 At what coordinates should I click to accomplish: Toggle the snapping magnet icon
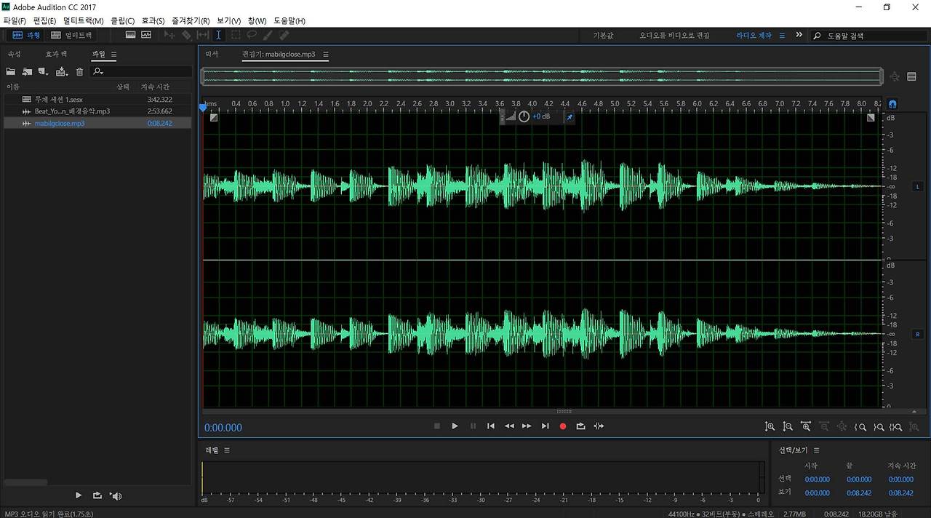pyautogui.click(x=892, y=104)
